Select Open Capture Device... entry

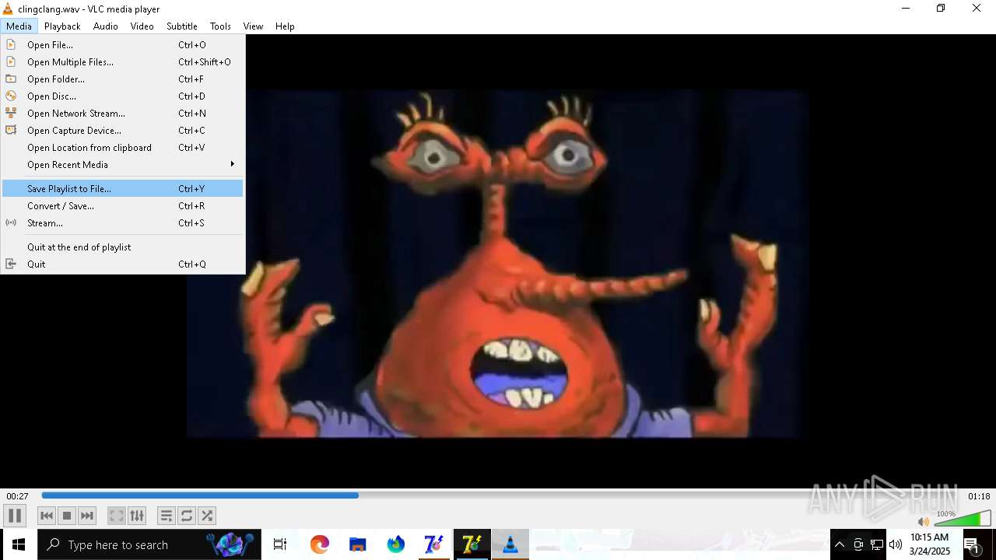pos(123,131)
